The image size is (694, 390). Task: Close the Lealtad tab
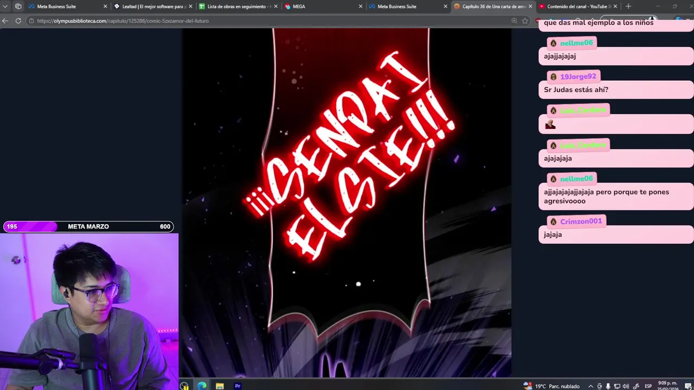tap(190, 6)
